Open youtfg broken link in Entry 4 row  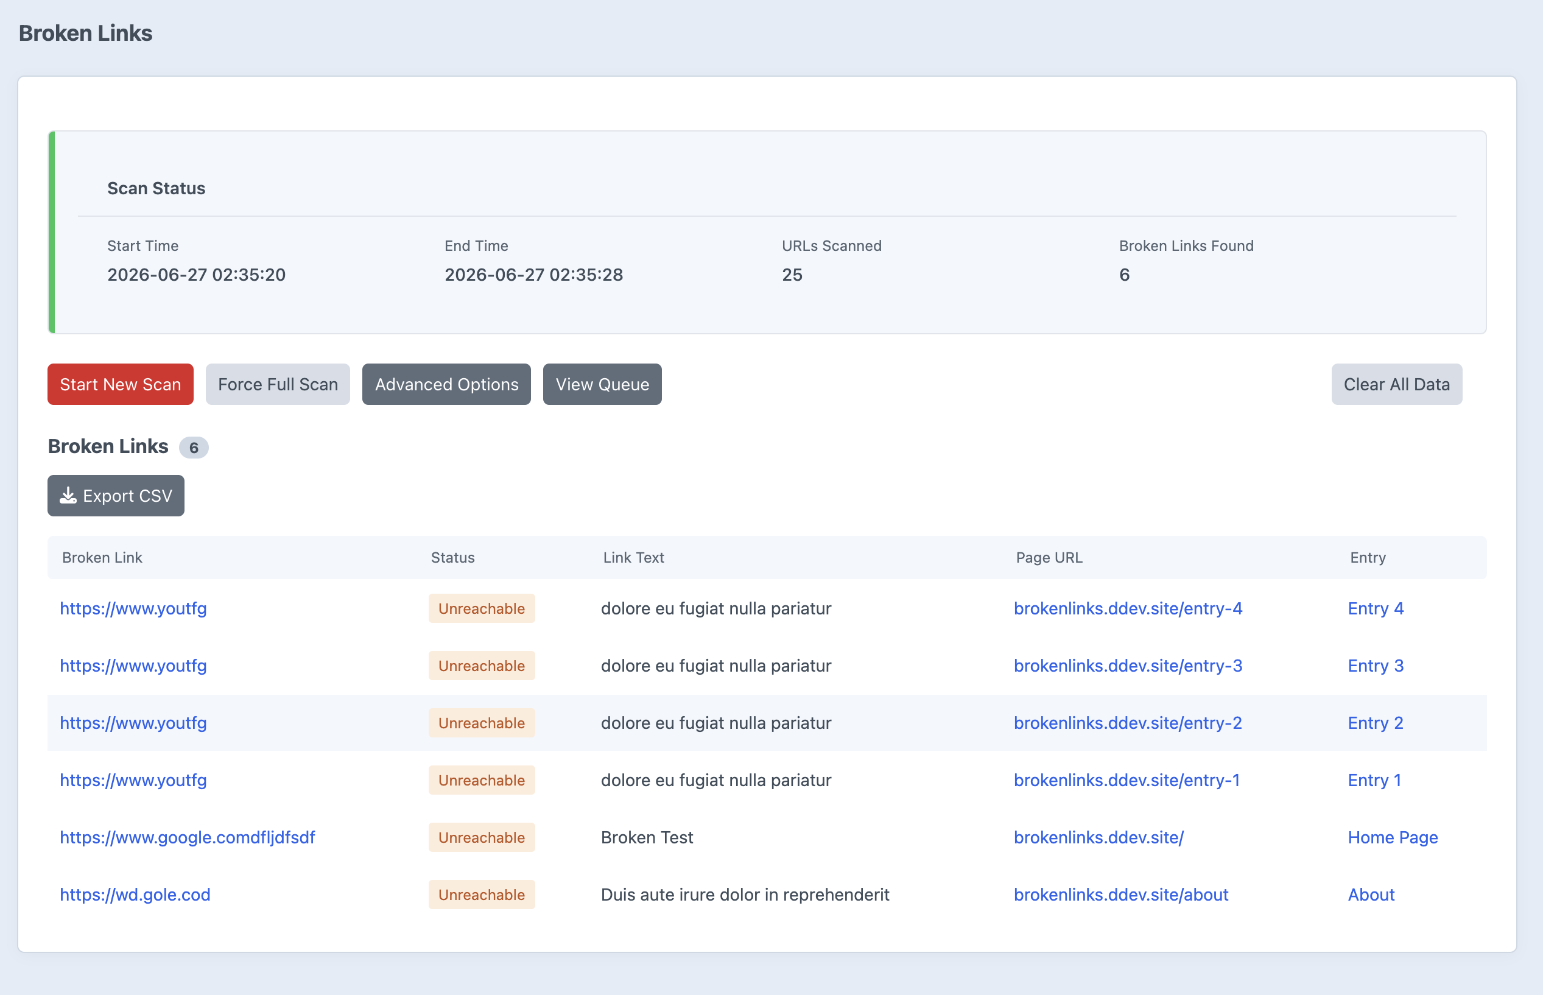click(x=133, y=608)
